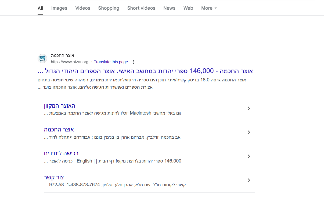
Task: Open the three-dot result options menu
Action: tap(134, 62)
